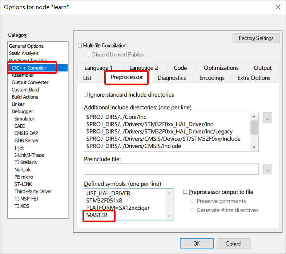The image size is (286, 254).
Task: Enable Multi-file Compilation checkbox
Action: [x=80, y=46]
